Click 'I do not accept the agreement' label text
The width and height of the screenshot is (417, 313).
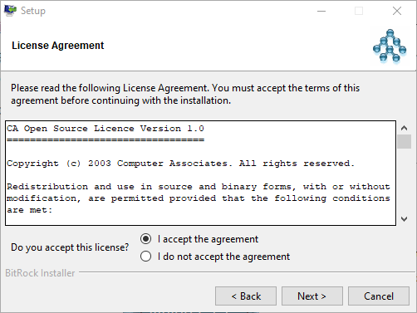point(223,257)
